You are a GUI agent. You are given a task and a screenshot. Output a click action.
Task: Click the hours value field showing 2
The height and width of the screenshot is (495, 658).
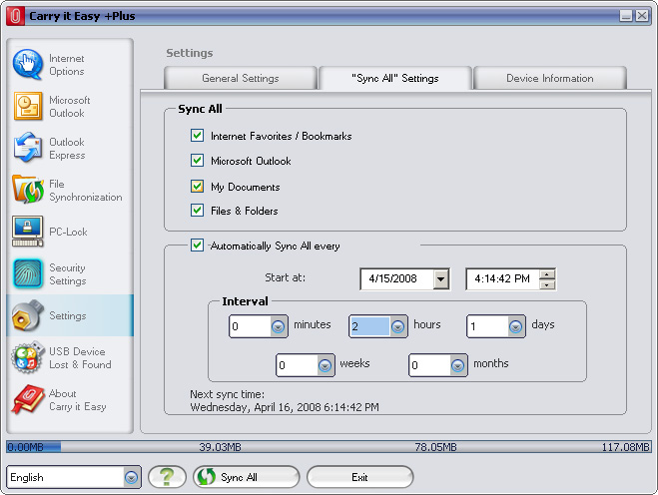[x=370, y=326]
